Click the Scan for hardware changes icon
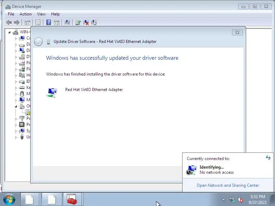The image size is (275, 206). point(67,22)
